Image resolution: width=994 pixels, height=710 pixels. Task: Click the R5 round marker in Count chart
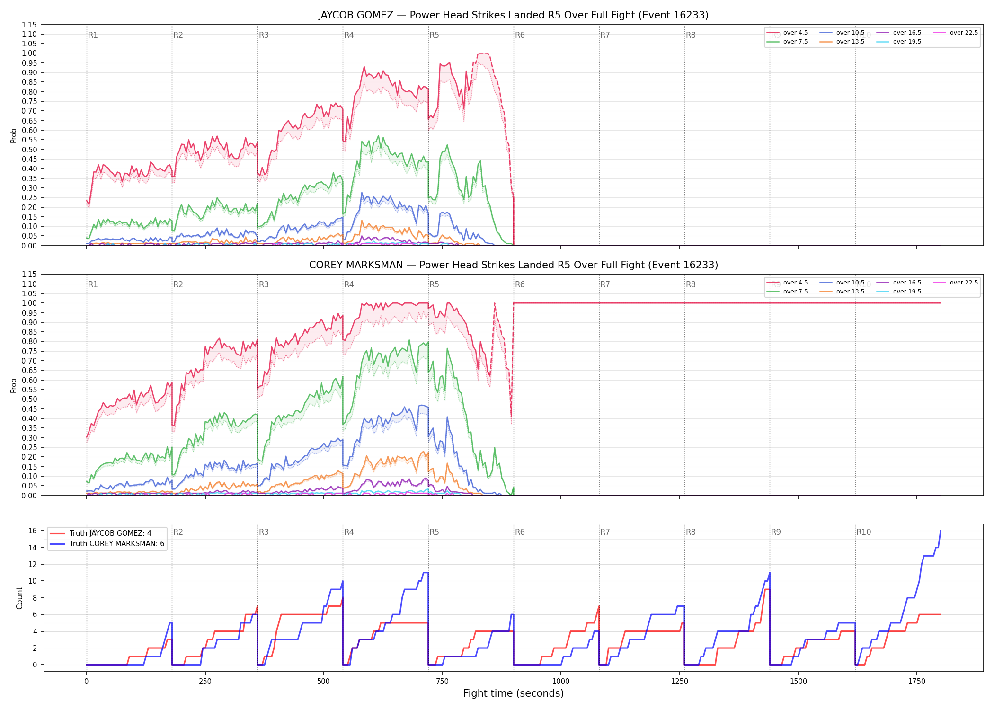tap(434, 532)
